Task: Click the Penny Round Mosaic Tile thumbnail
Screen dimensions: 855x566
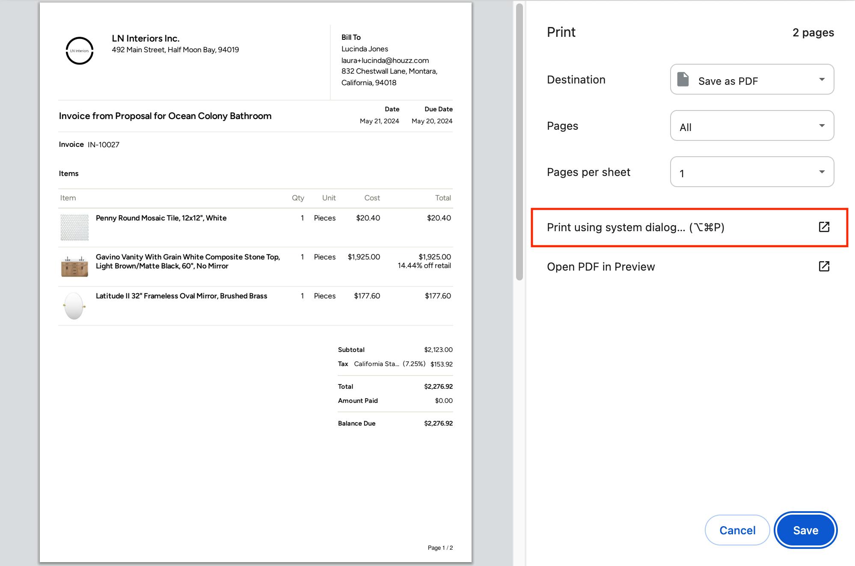Action: [x=74, y=227]
